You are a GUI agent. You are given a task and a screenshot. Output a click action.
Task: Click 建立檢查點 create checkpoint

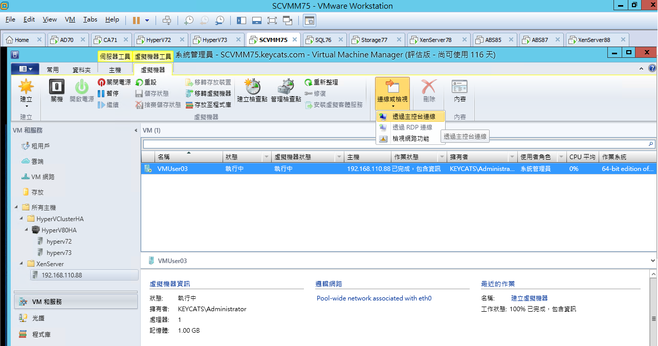pos(252,91)
